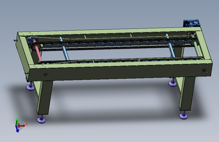Select the red X axis arrow on triad
This screenshot has height=142, width=219.
[x=22, y=126]
